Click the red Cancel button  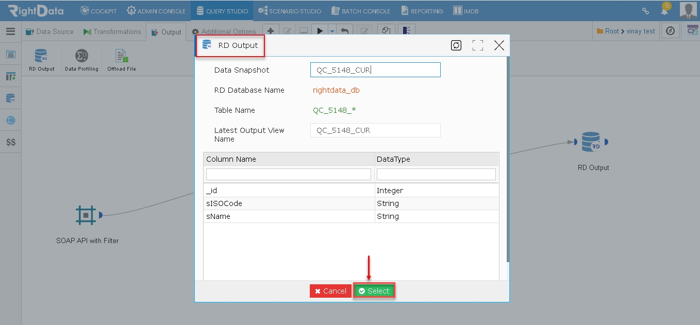click(331, 291)
